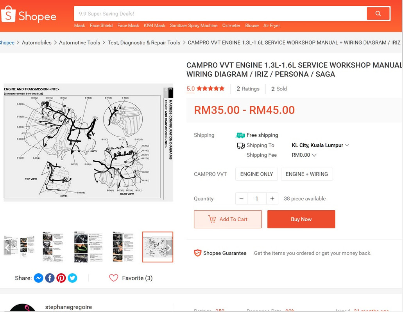Open the Air Fryer suggested search
This screenshot has width=403, height=312.
coord(271,26)
